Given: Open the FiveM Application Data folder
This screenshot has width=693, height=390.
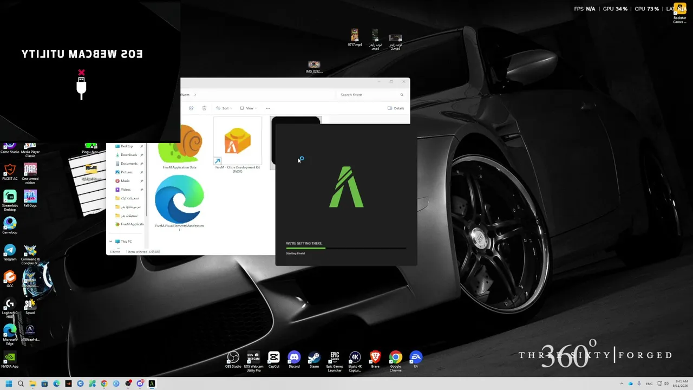Looking at the screenshot, I should click(x=180, y=146).
